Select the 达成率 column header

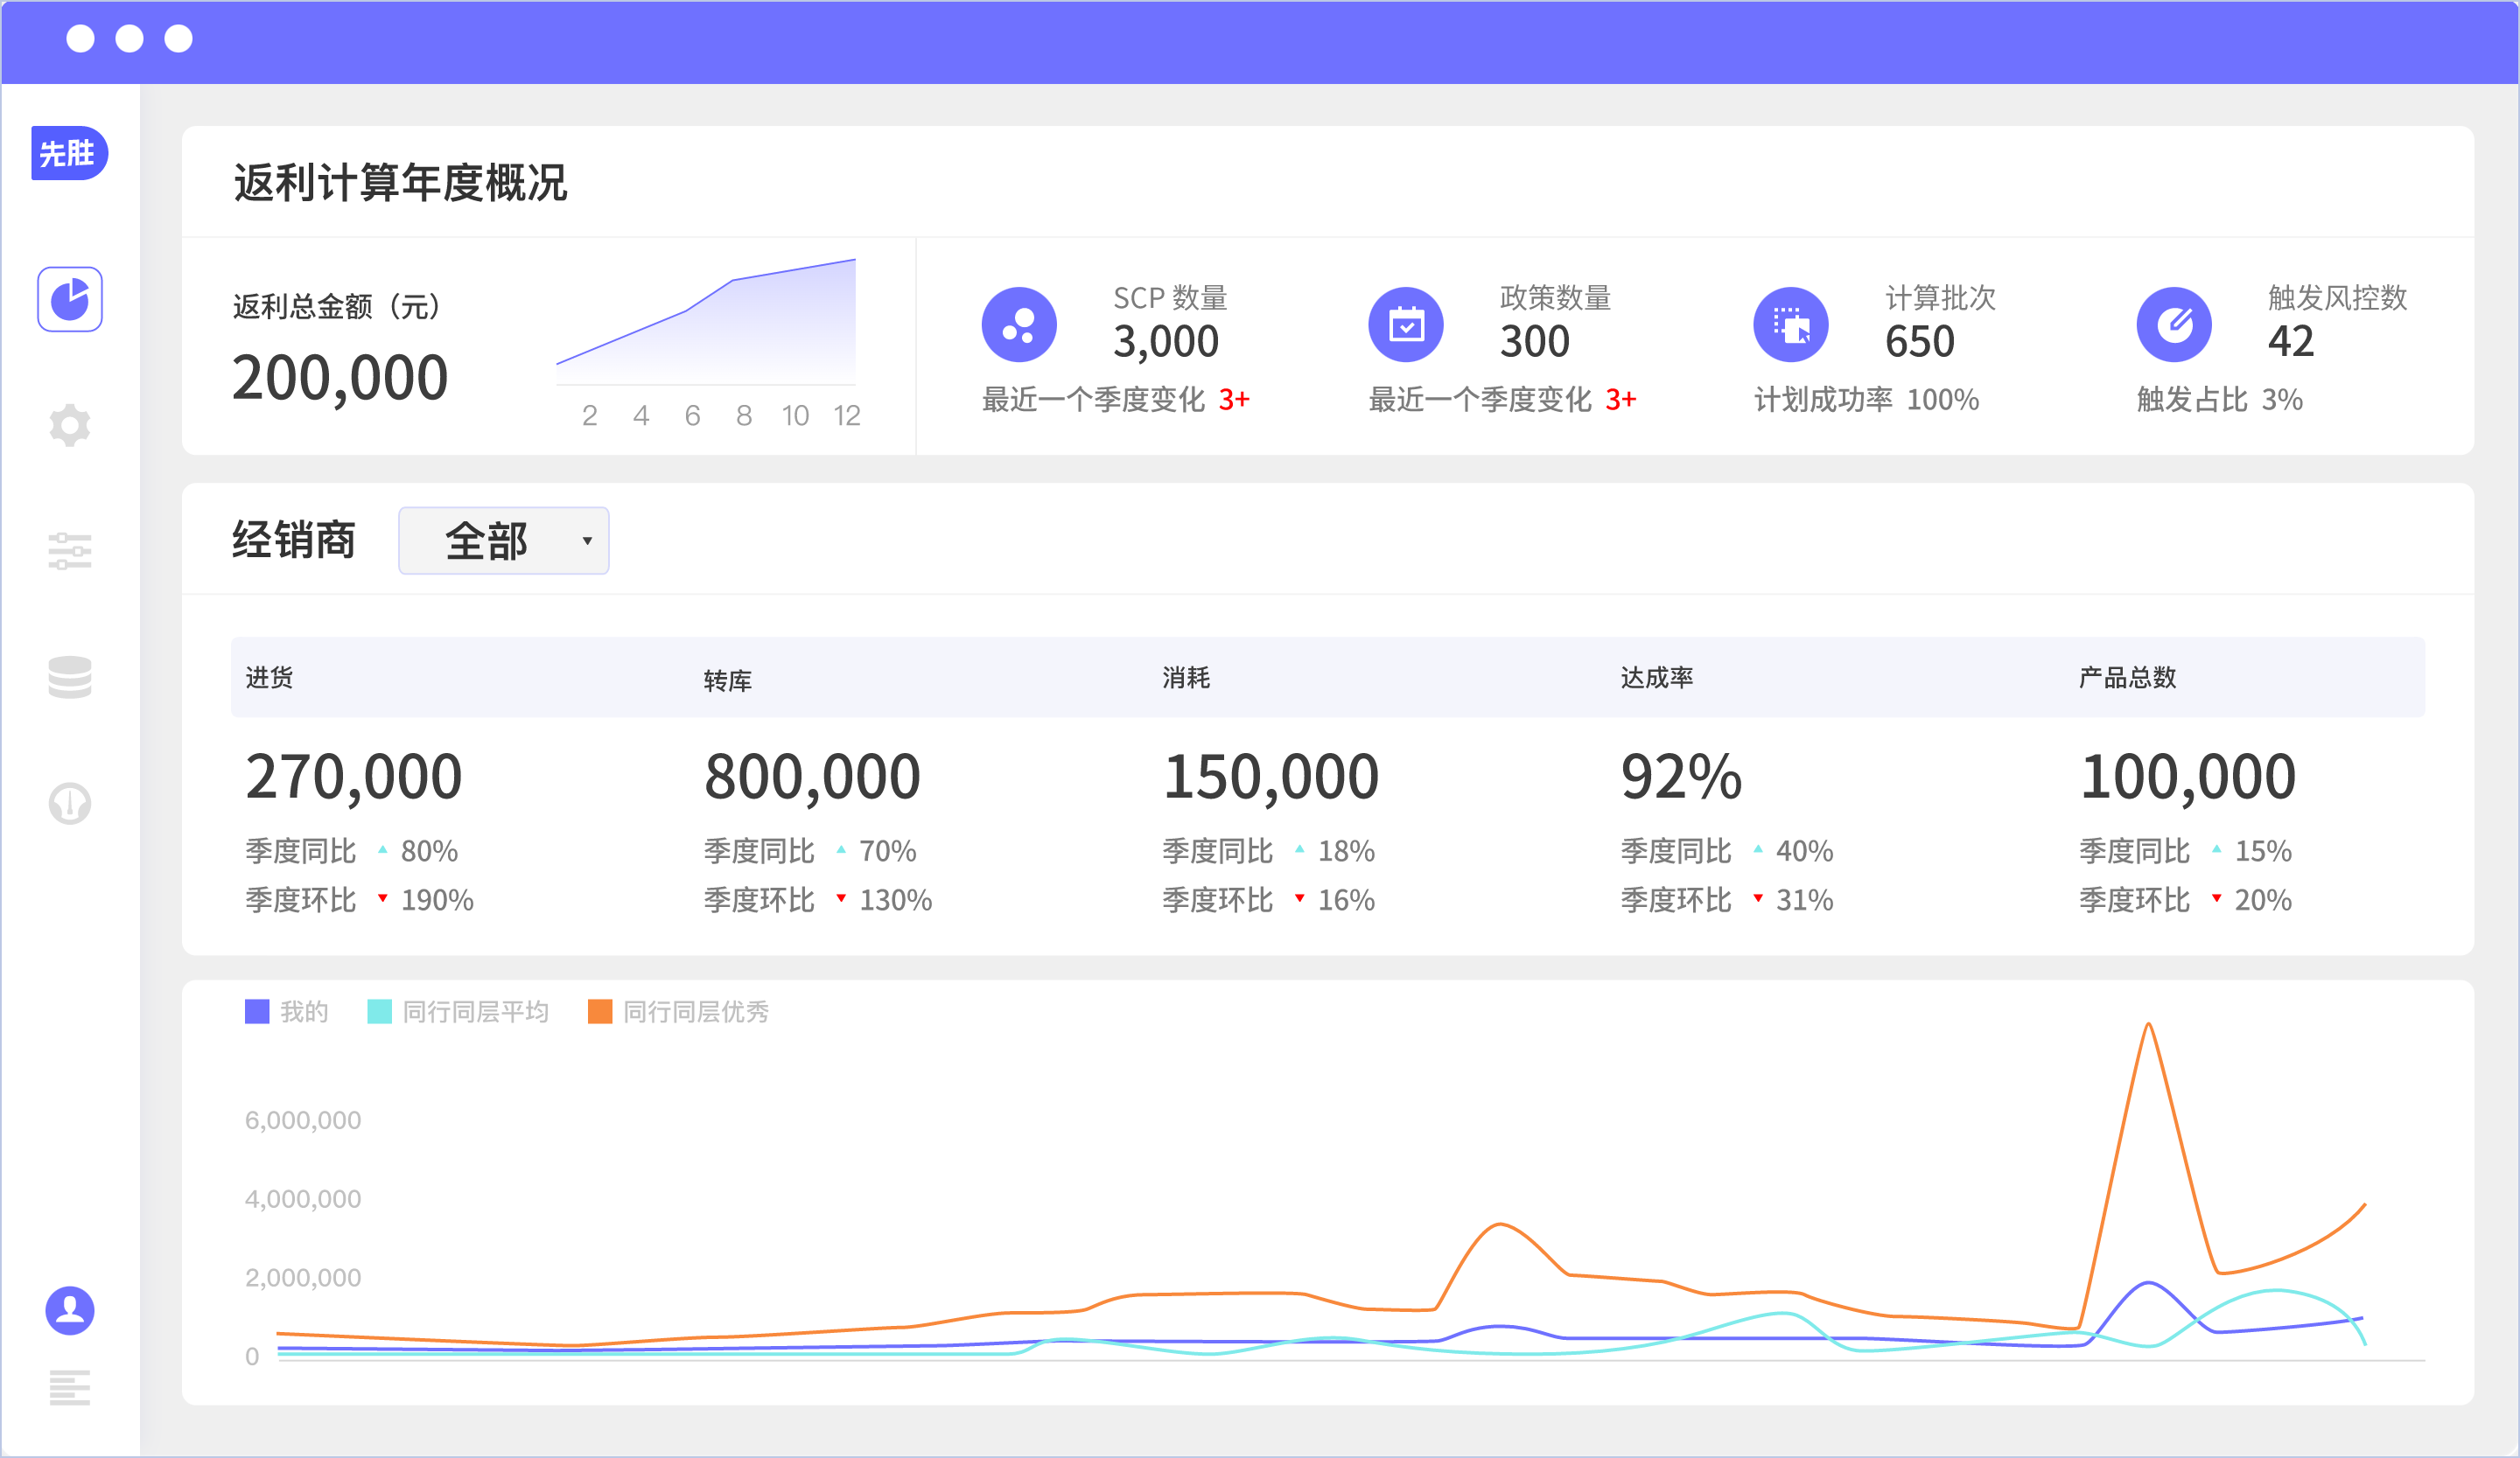pos(1657,678)
